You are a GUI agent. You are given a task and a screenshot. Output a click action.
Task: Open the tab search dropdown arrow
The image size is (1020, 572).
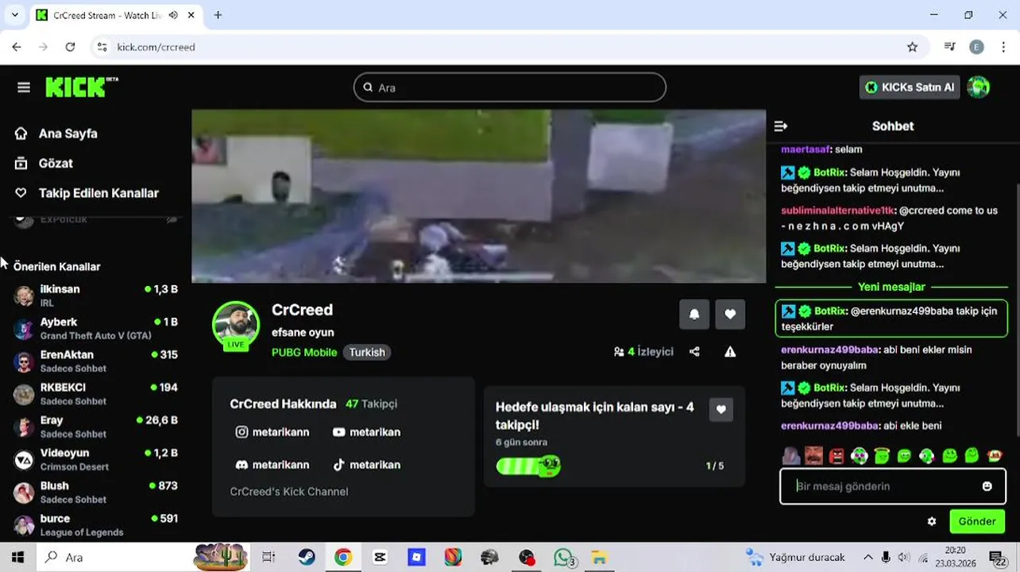point(14,15)
